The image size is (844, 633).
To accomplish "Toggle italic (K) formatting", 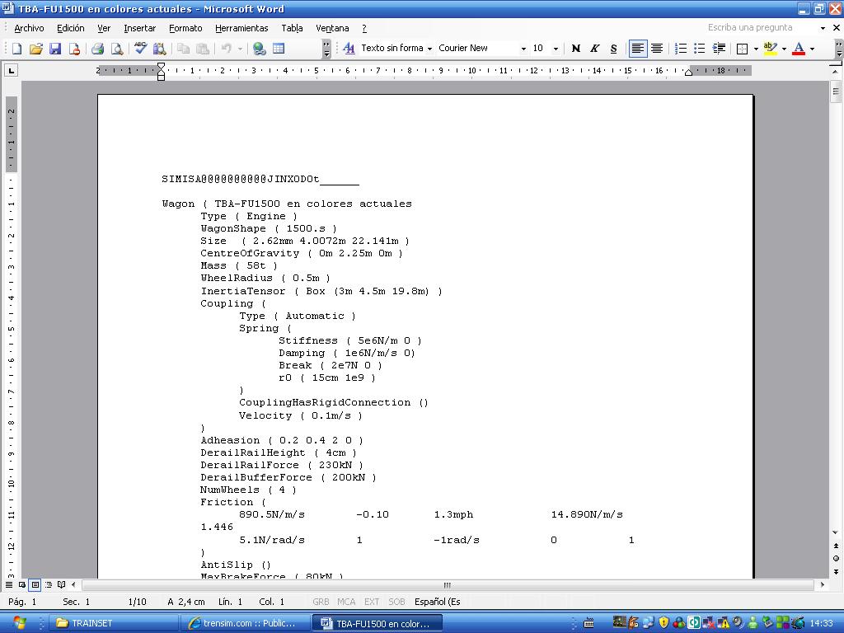I will [x=594, y=49].
